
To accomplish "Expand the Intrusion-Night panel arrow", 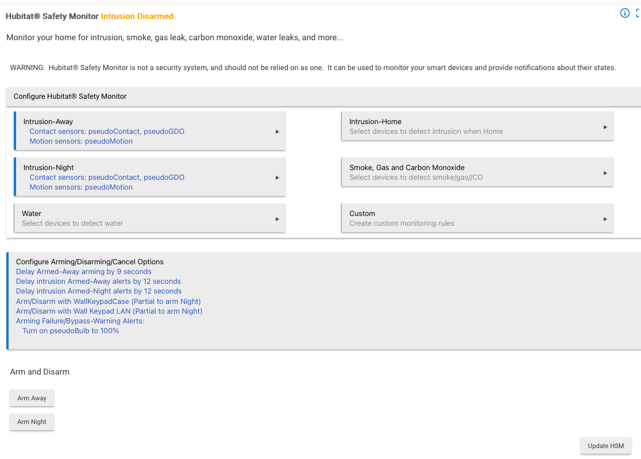I will 277,178.
